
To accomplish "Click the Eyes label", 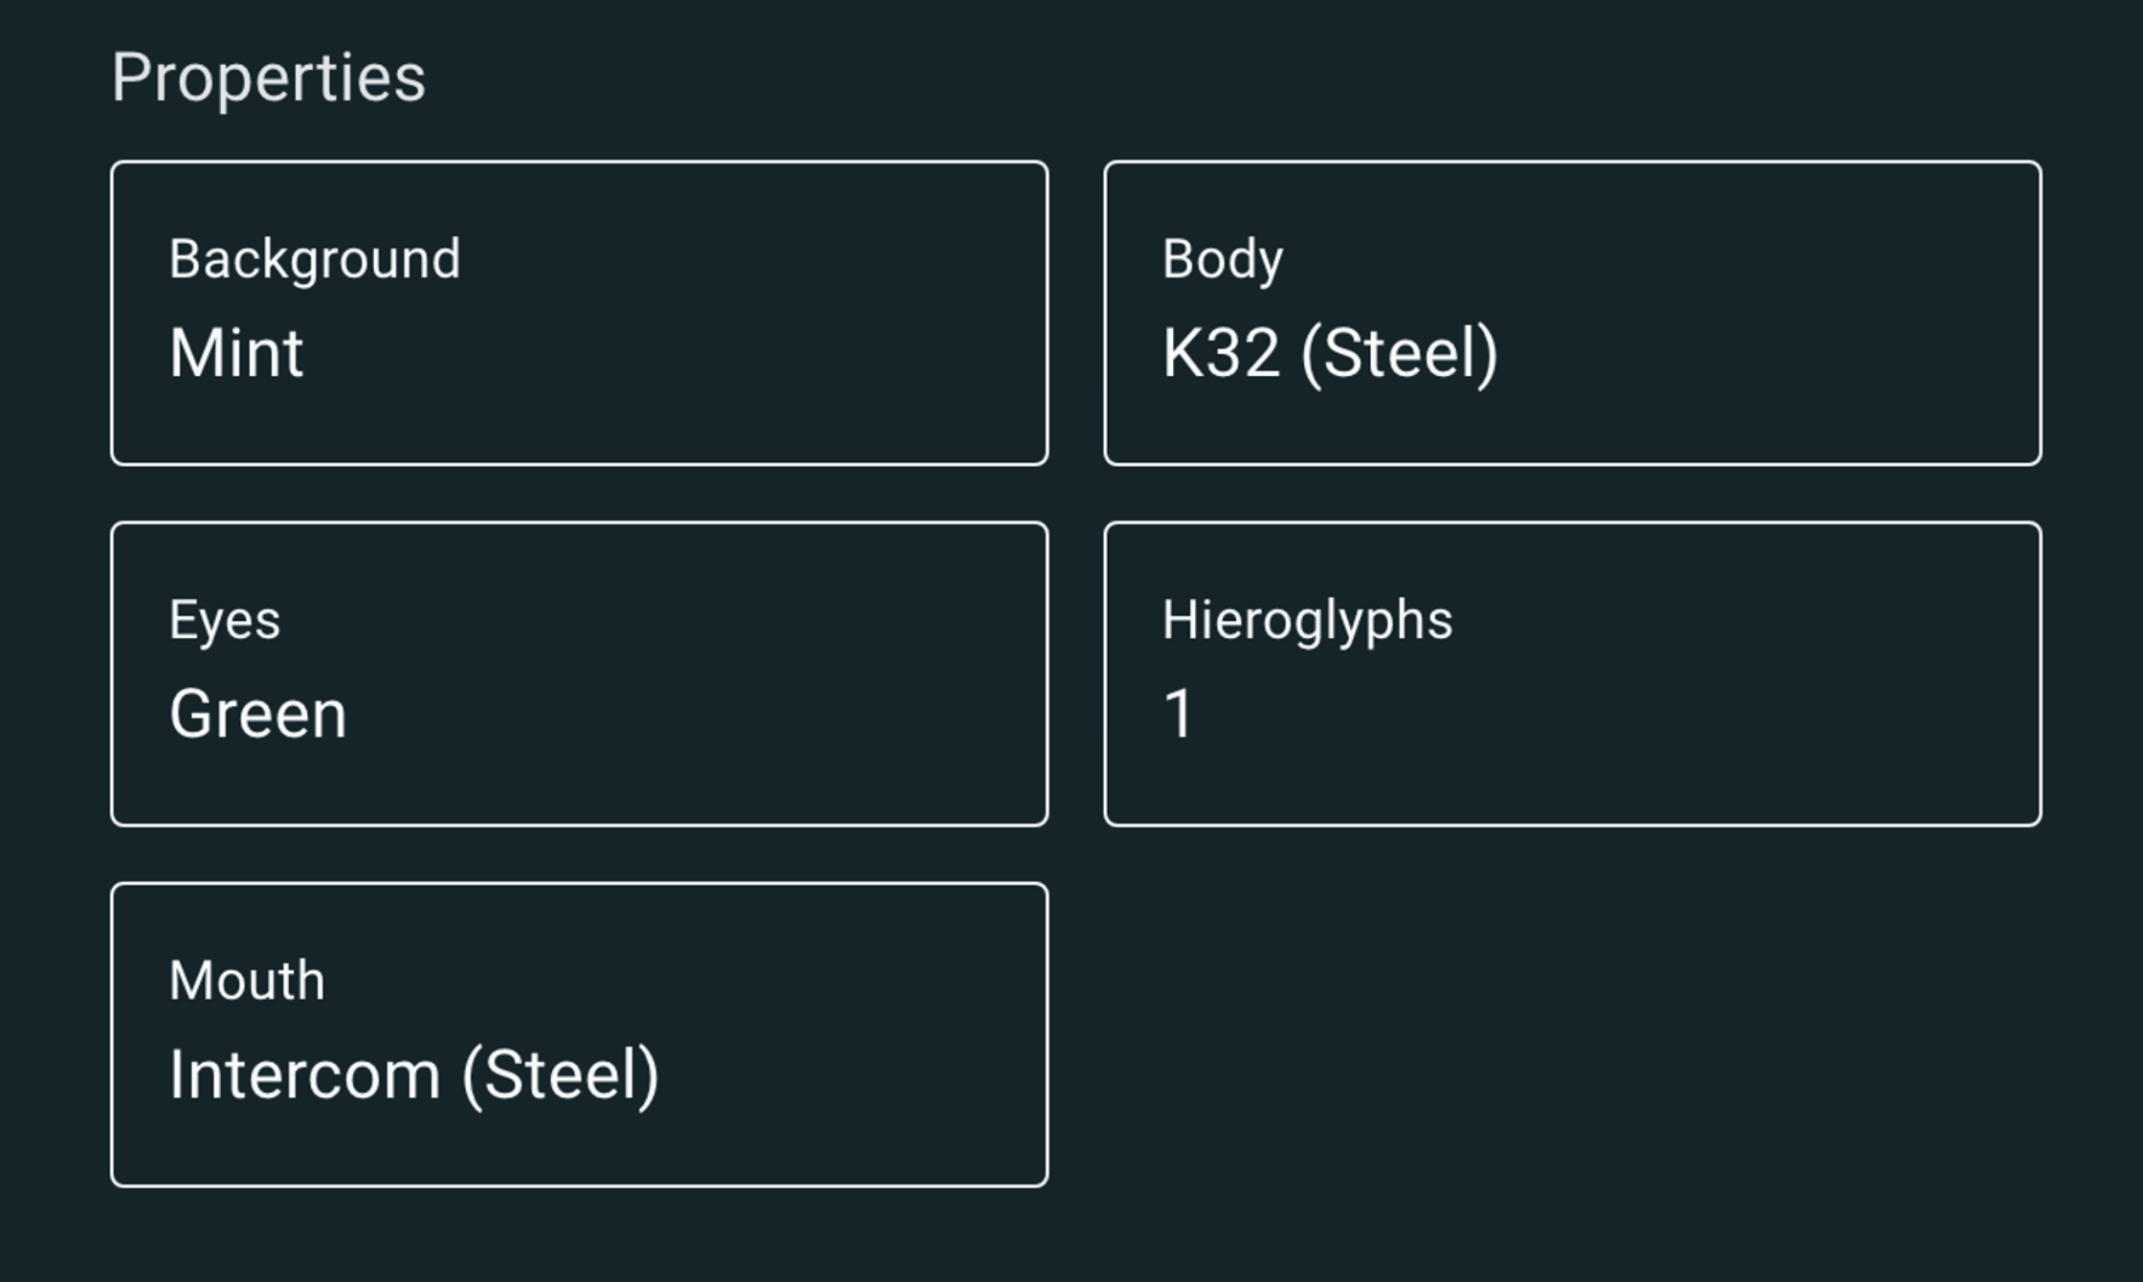I will (226, 619).
